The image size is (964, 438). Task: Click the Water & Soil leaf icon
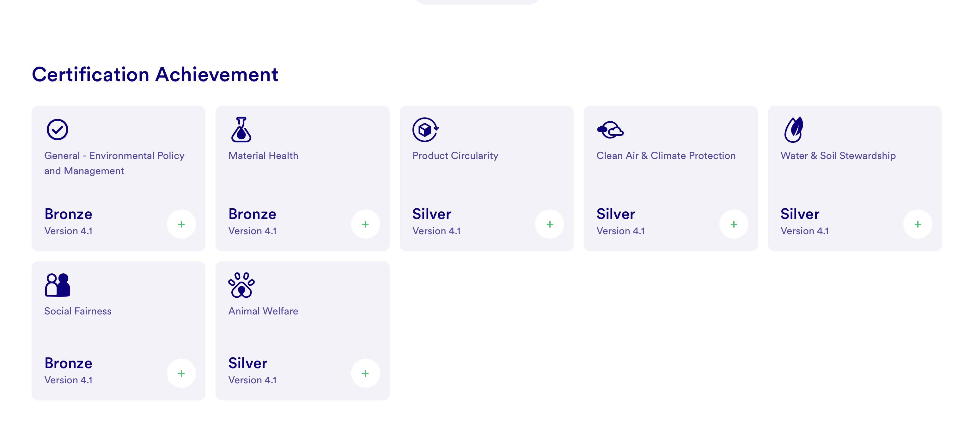(x=793, y=130)
